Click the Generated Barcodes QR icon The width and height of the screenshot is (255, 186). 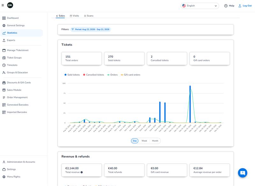4,105
